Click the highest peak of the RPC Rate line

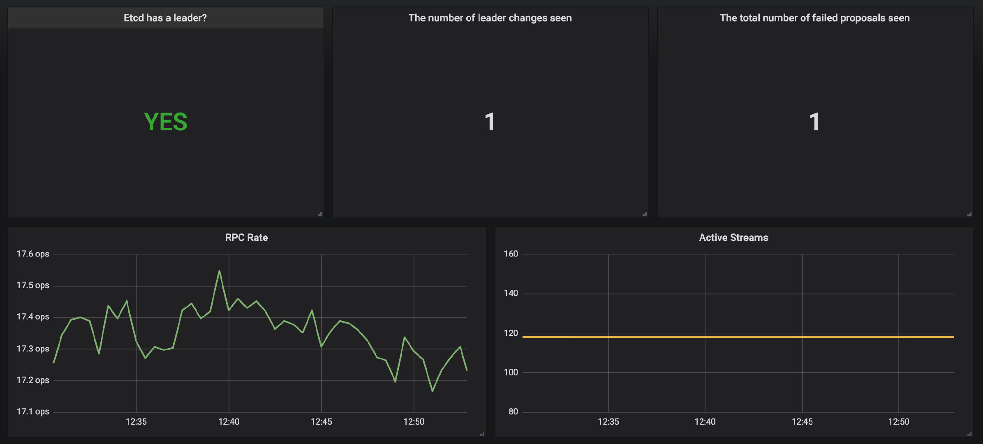(x=220, y=271)
